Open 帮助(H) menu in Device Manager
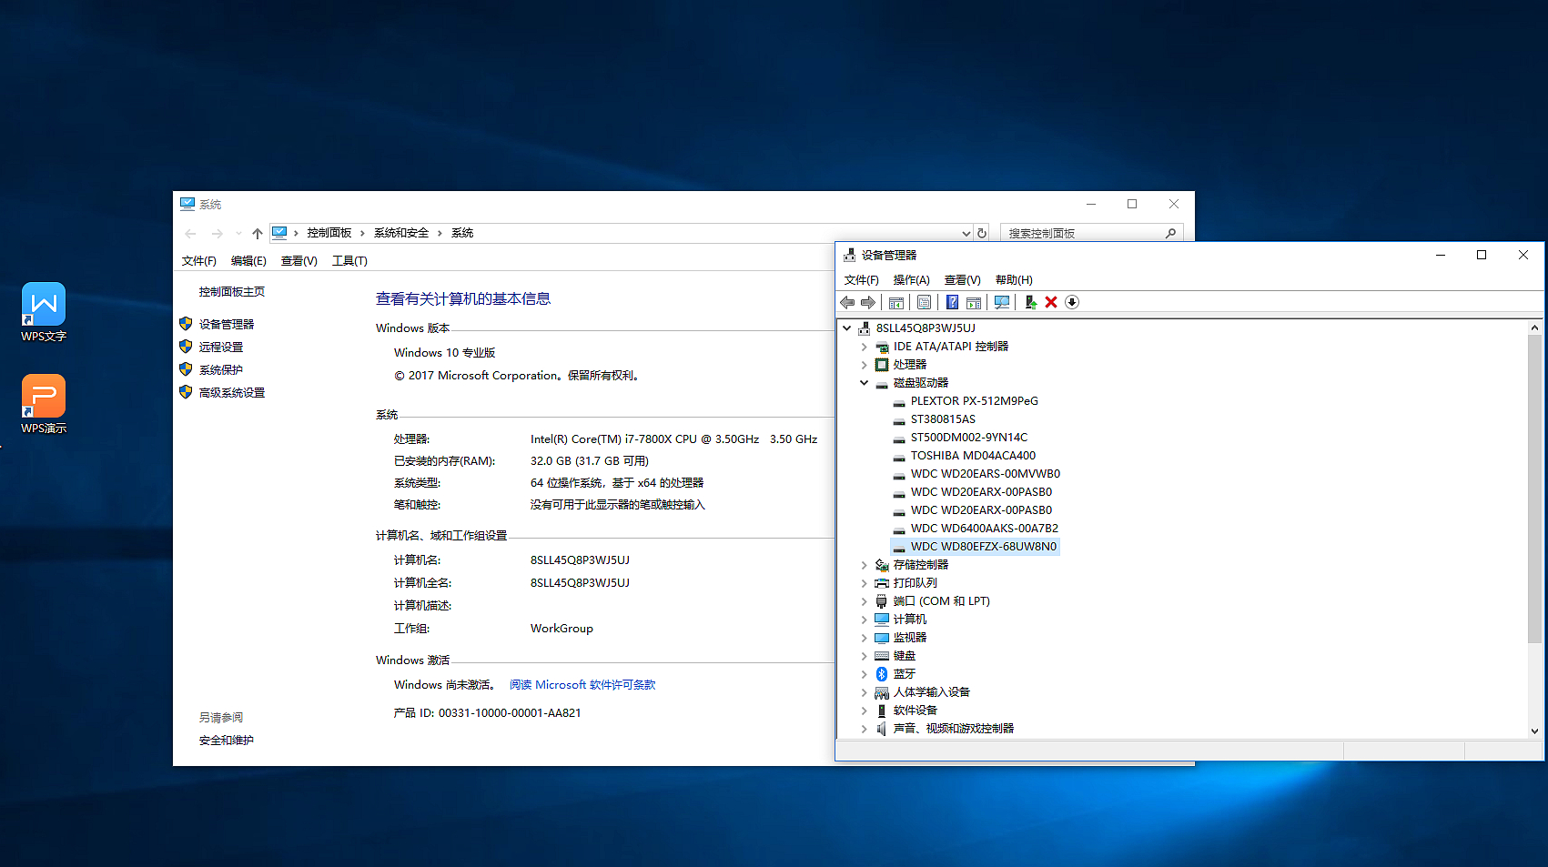 click(1014, 280)
